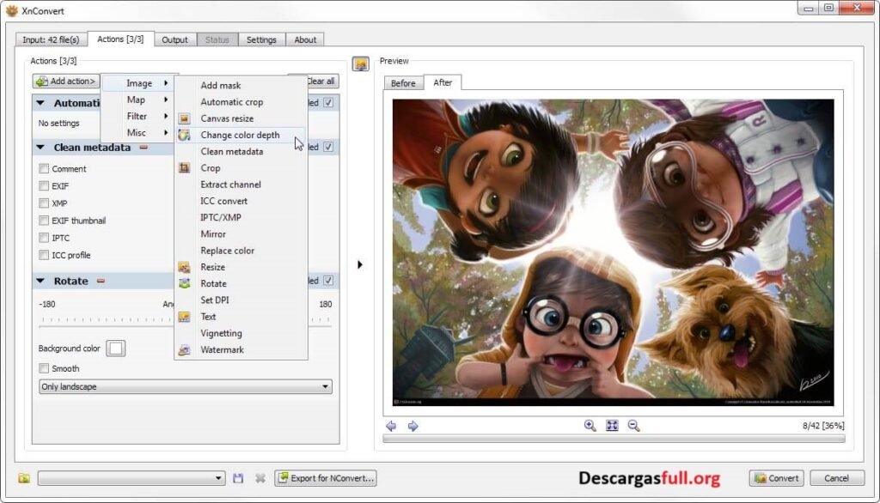This screenshot has height=503, width=880.
Task: Switch to the Output tab
Action: pos(174,39)
